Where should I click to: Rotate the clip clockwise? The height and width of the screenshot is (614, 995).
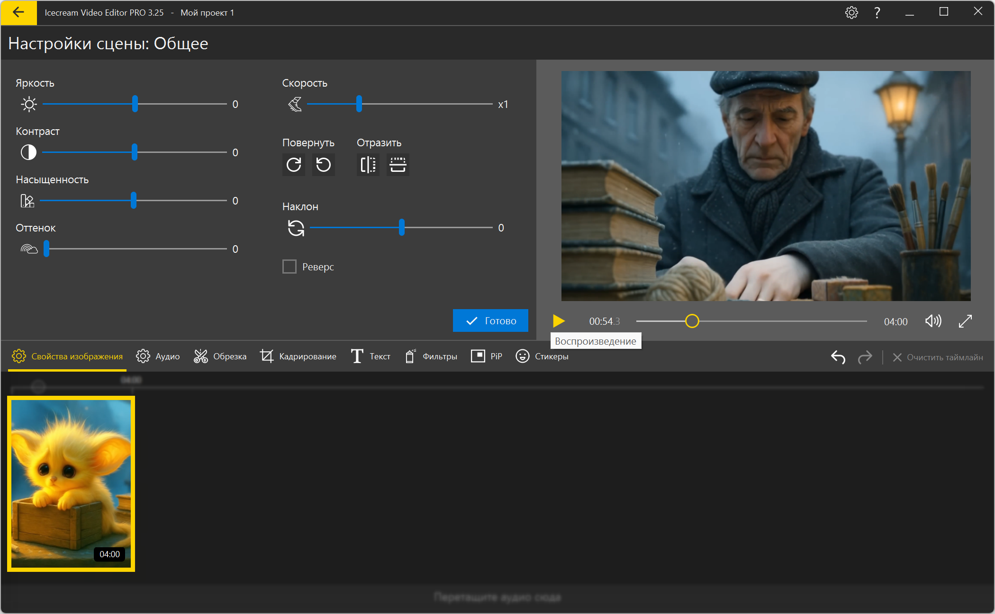tap(294, 165)
